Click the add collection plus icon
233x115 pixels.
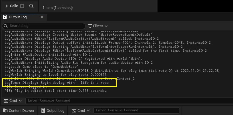click(22, 6)
